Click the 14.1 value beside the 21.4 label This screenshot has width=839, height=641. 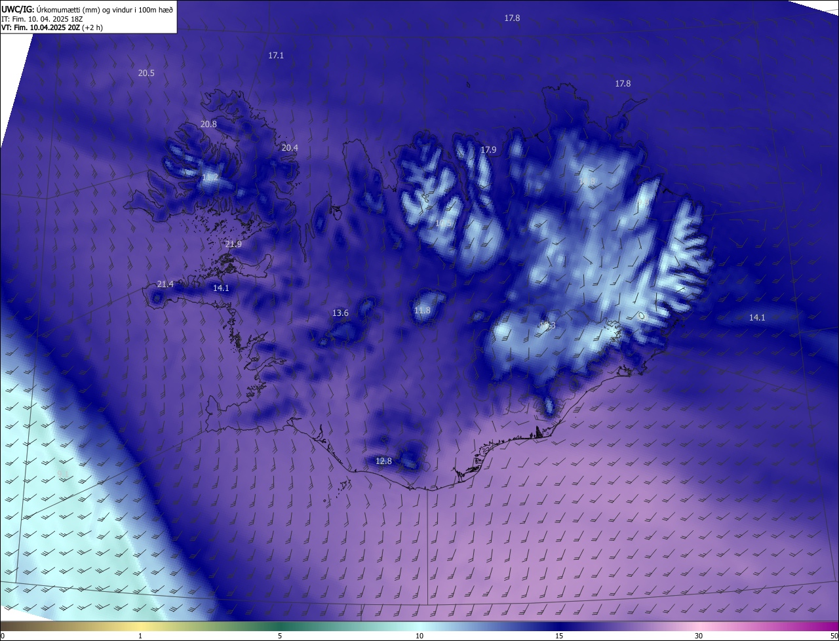tap(221, 288)
